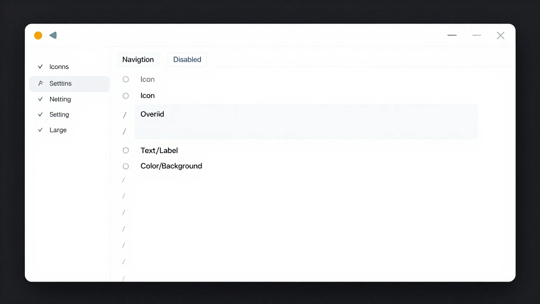Select the radio button beside the second Icon entry

[126, 96]
